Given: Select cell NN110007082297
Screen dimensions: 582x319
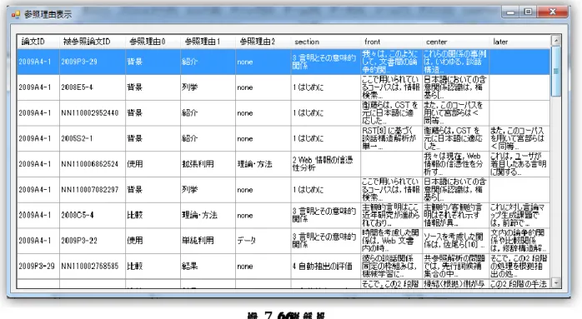Looking at the screenshot, I should pos(92,190).
